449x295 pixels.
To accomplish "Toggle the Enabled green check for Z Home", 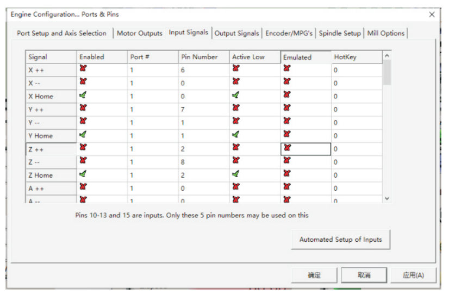I will click(83, 174).
